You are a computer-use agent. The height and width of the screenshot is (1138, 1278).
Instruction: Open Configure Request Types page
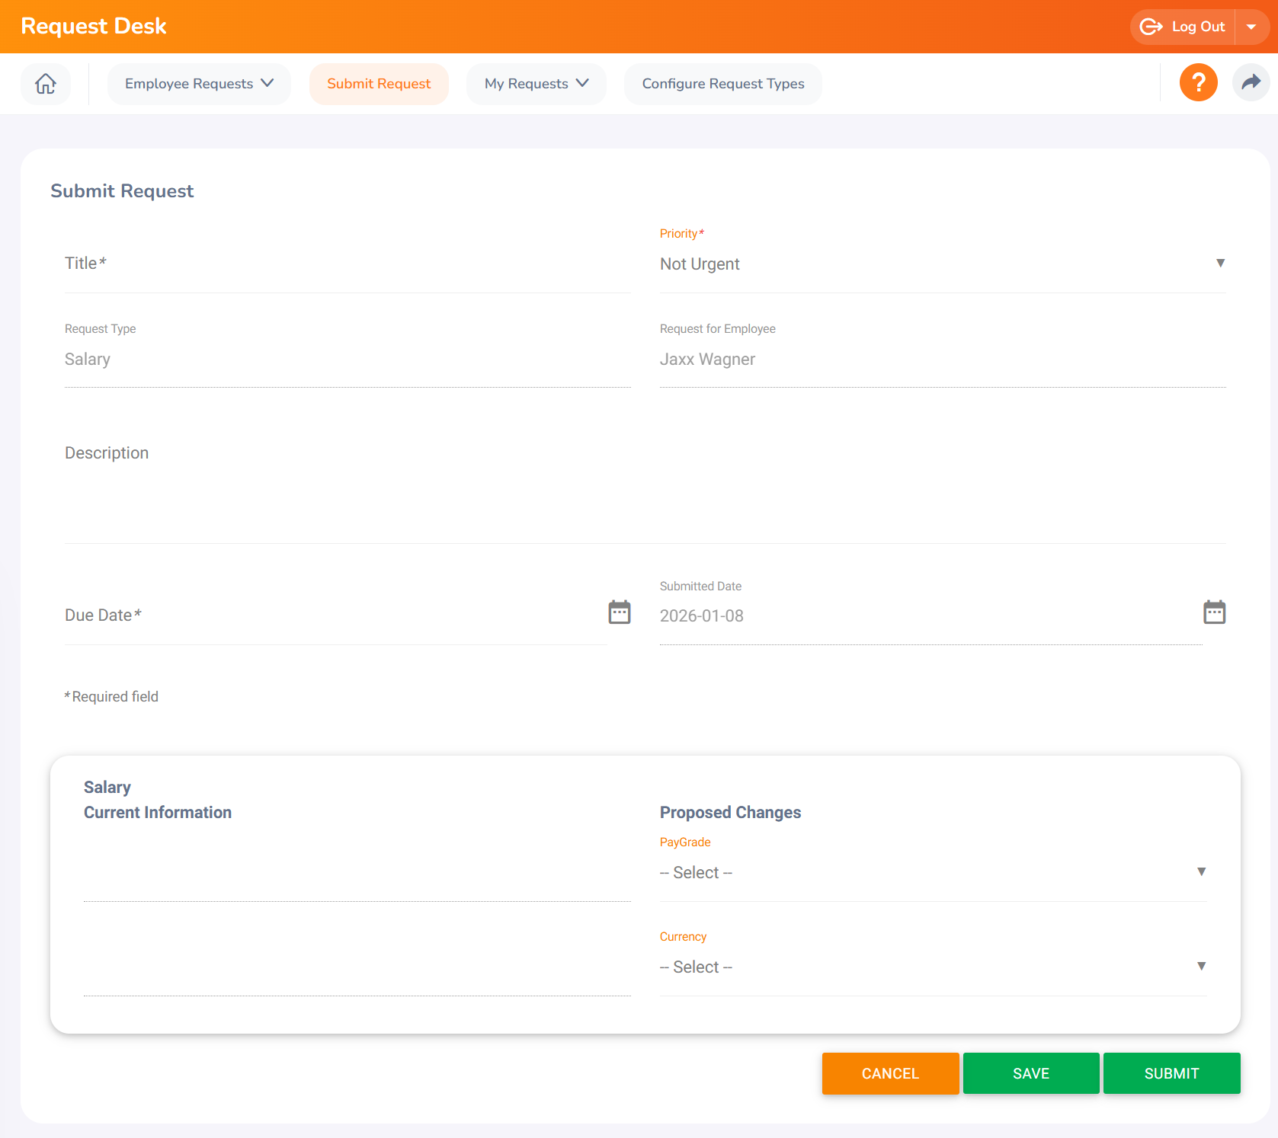[x=722, y=84]
